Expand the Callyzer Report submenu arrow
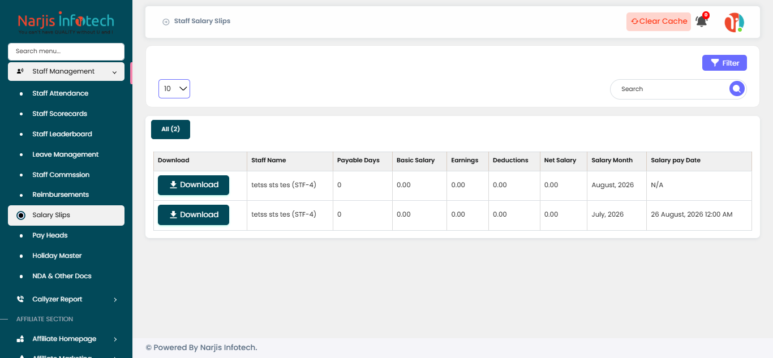This screenshot has height=358, width=773. click(x=115, y=299)
